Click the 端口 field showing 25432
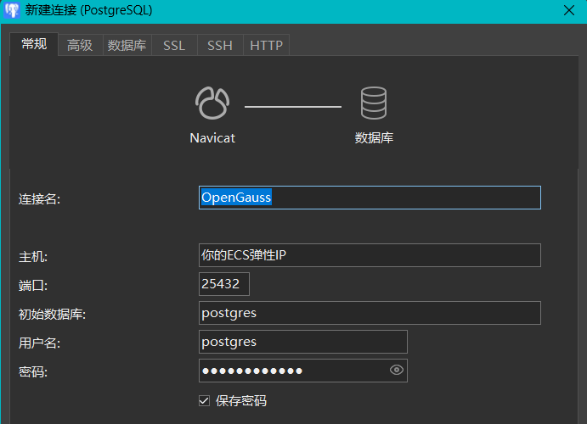Viewport: 587px width, 424px height. pyautogui.click(x=224, y=284)
